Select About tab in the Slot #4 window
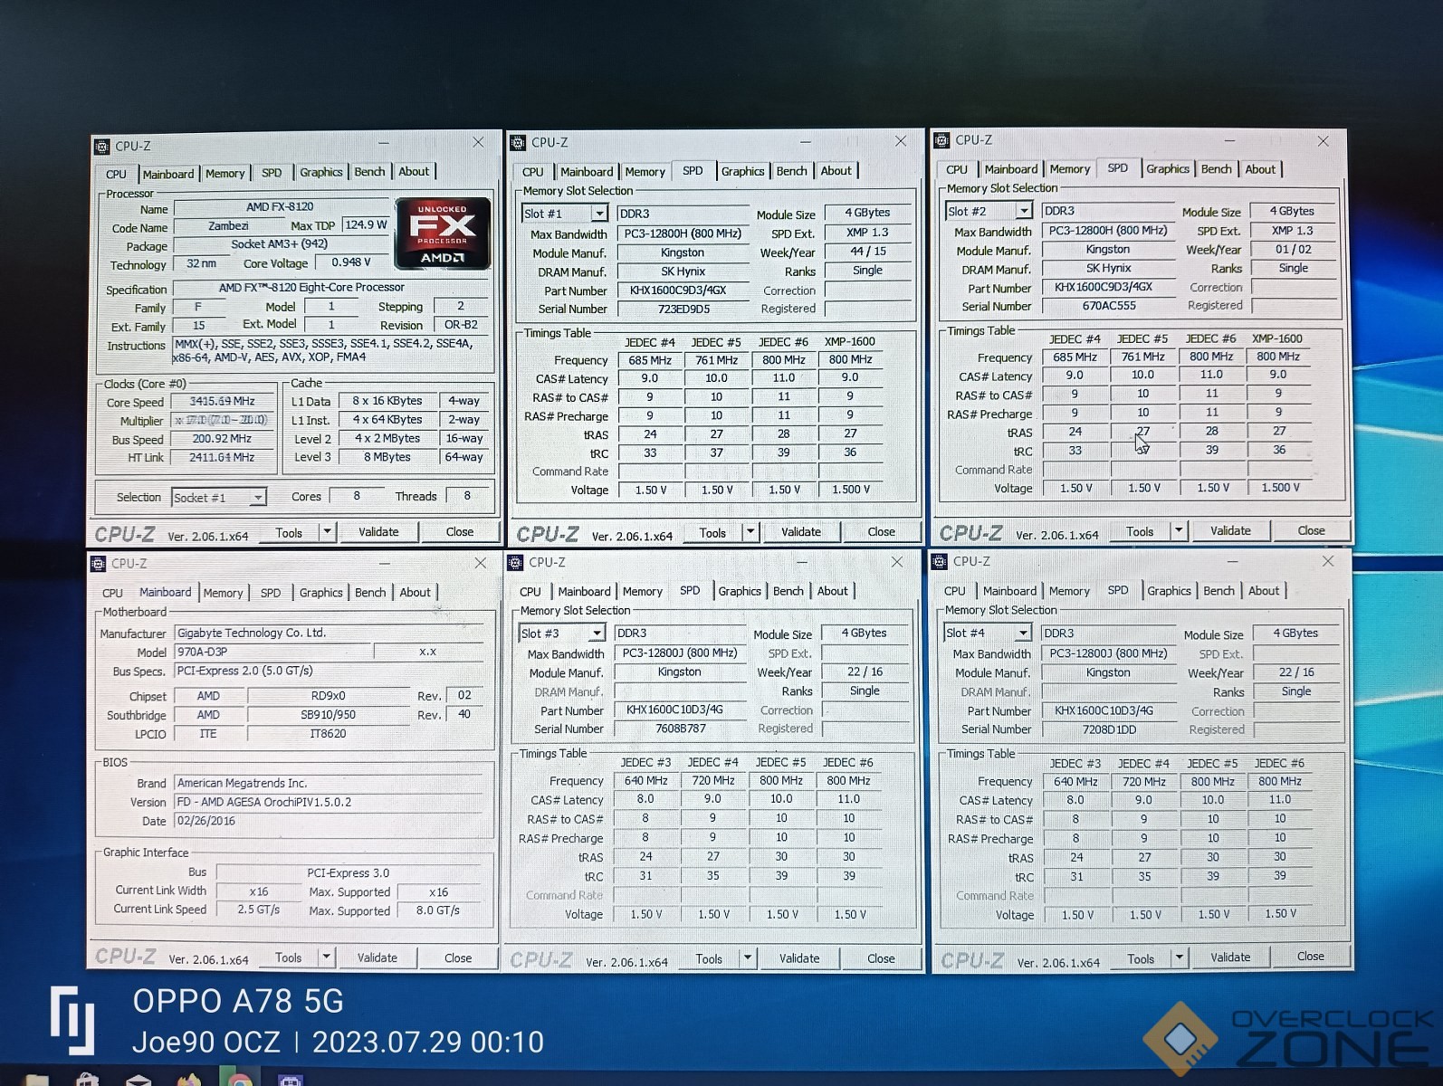Image resolution: width=1443 pixels, height=1086 pixels. tap(1264, 591)
